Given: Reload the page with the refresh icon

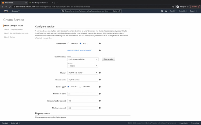Looking at the screenshot, I should pos(10,7).
